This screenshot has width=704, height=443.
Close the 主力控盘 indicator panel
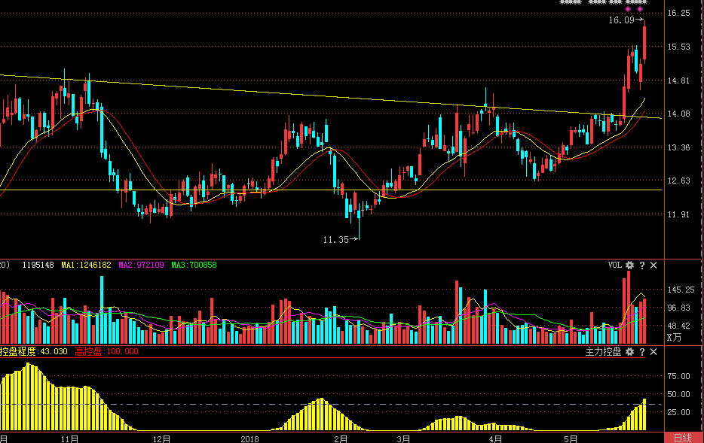[x=653, y=351]
